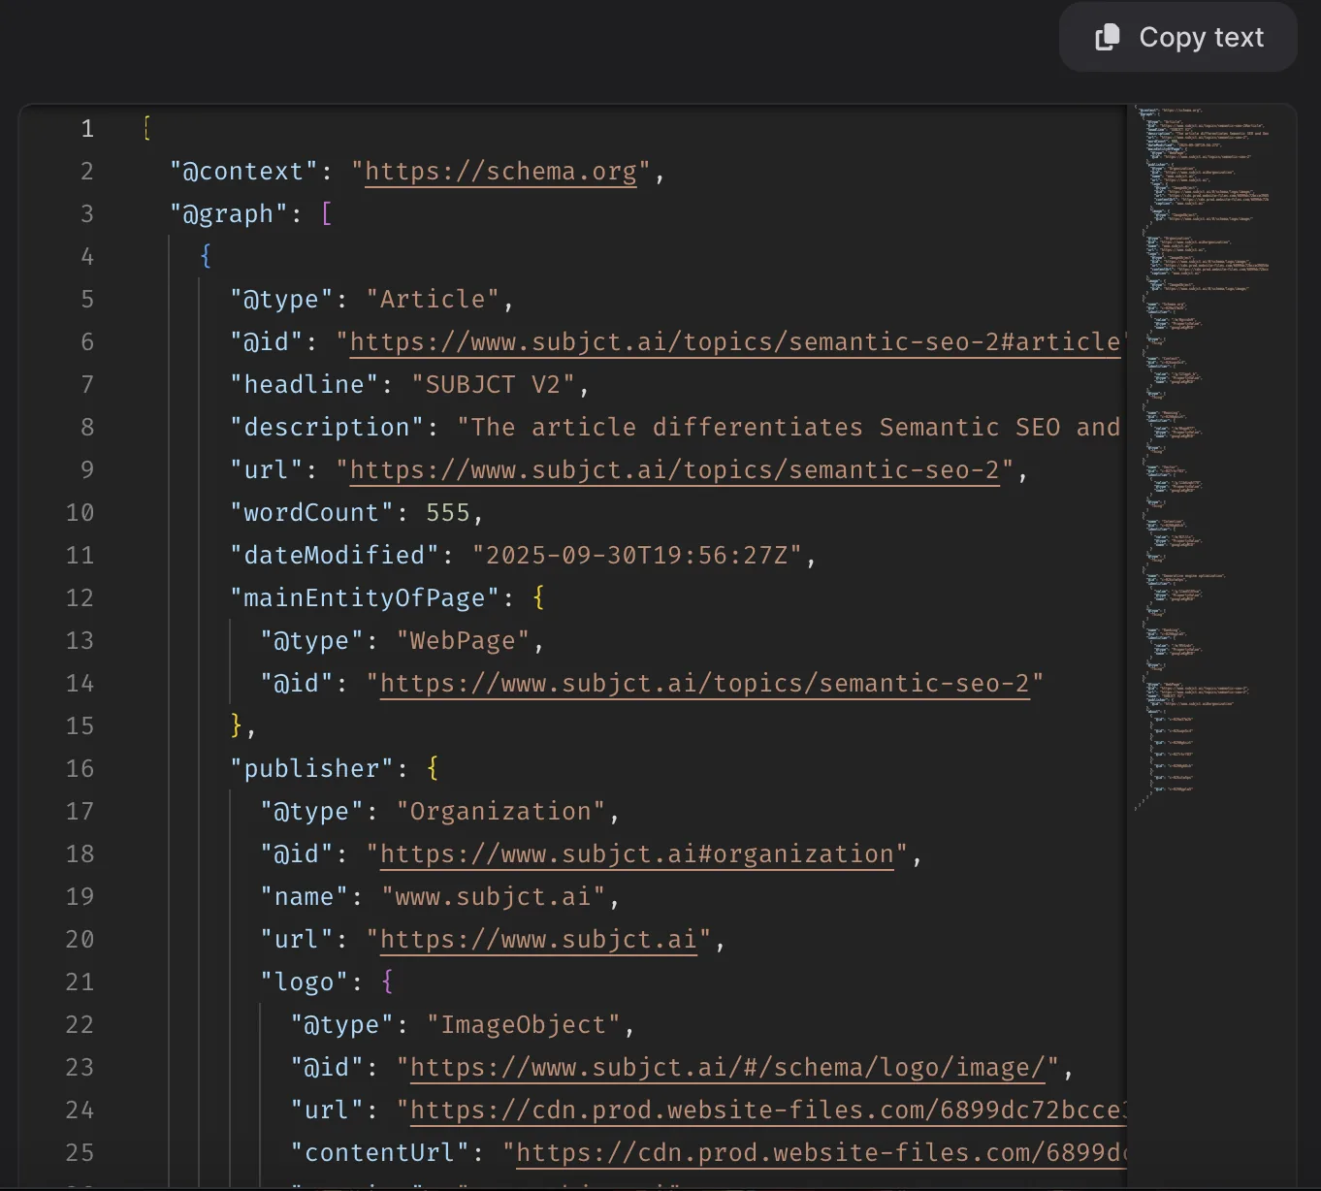The image size is (1321, 1191).
Task: Click the "publisher" key
Action: (312, 769)
